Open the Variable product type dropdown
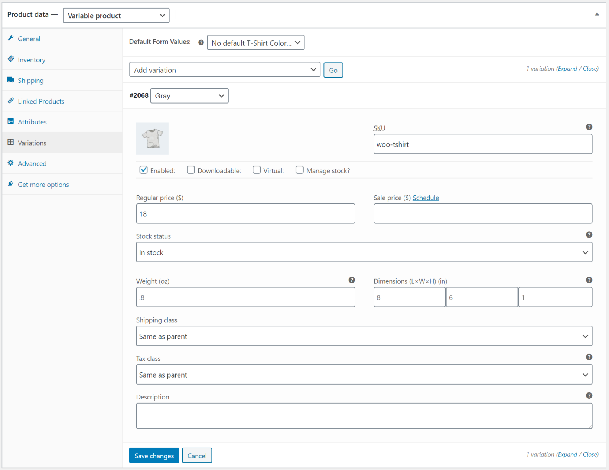The width and height of the screenshot is (609, 470). pos(116,16)
